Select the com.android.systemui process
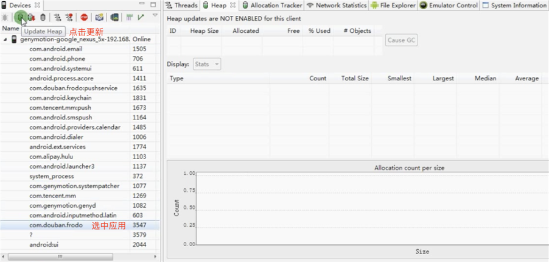This screenshot has height=262, width=549. pos(80,69)
